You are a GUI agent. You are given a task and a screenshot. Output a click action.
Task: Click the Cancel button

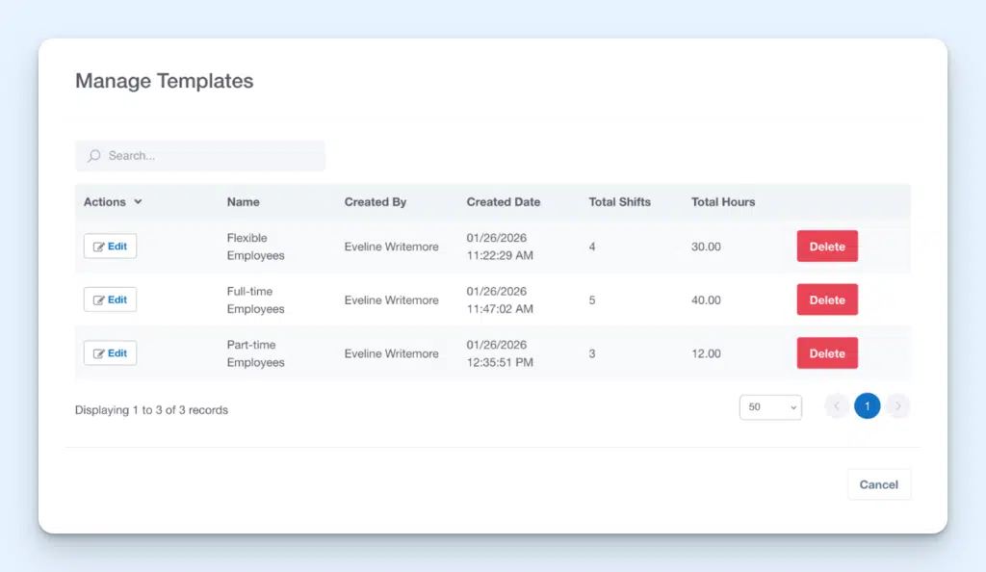[878, 484]
